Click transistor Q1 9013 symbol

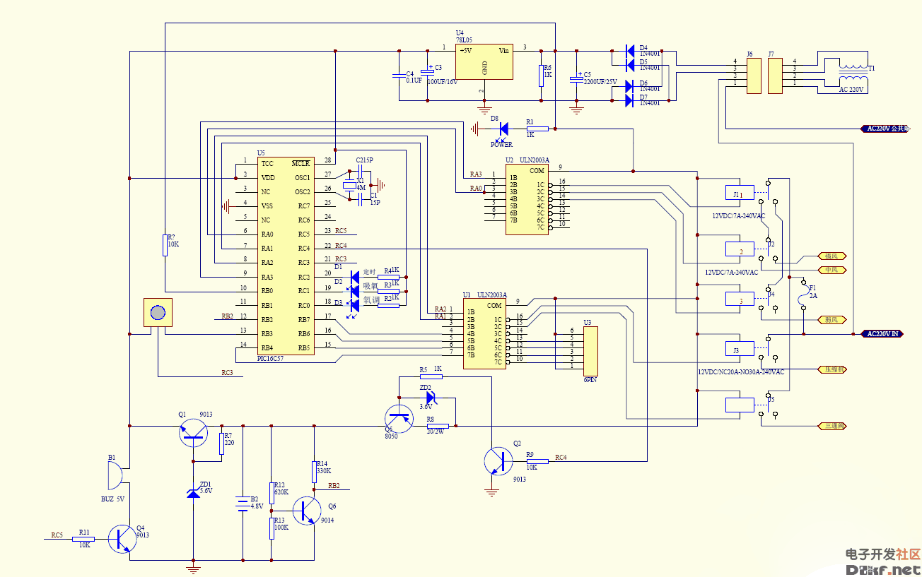coord(193,432)
